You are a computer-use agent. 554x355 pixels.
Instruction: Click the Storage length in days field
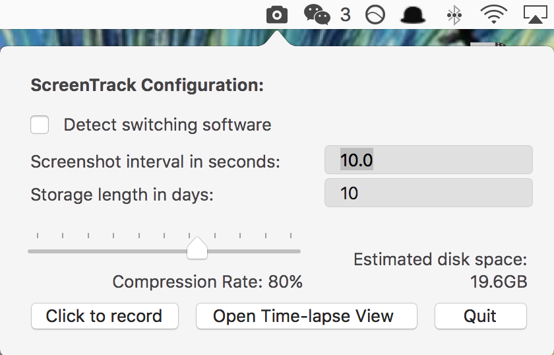click(x=428, y=194)
